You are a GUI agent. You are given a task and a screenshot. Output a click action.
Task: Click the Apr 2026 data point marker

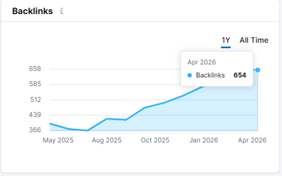(x=258, y=70)
